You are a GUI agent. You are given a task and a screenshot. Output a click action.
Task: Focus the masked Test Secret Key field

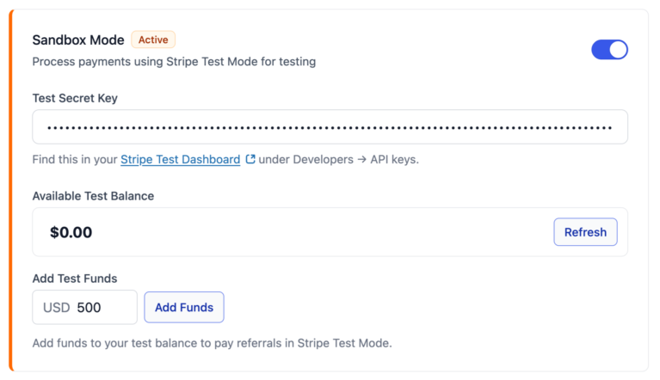click(x=330, y=127)
